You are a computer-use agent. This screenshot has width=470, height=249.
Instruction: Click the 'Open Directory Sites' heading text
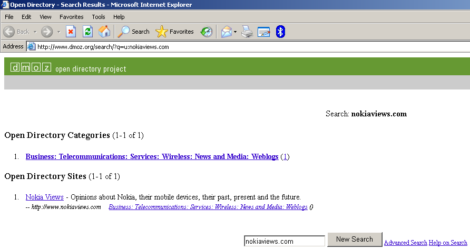pos(45,176)
